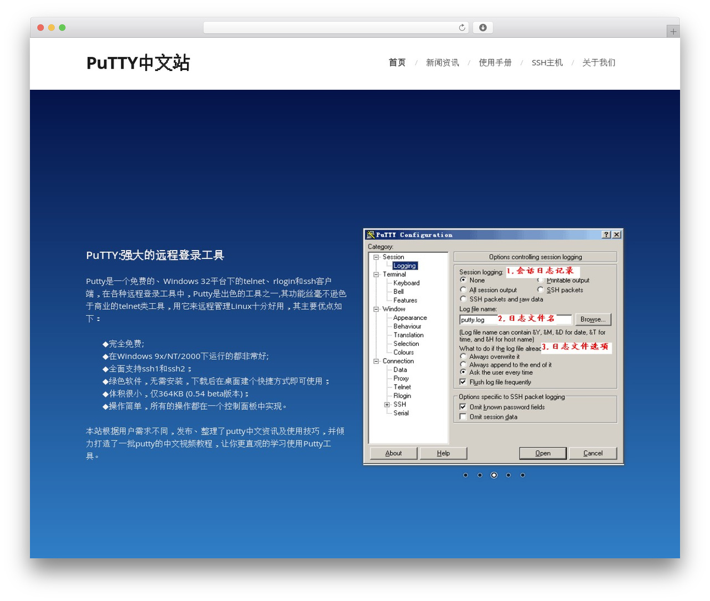The width and height of the screenshot is (710, 601).
Task: Select Appearance in the category tree
Action: (x=410, y=318)
